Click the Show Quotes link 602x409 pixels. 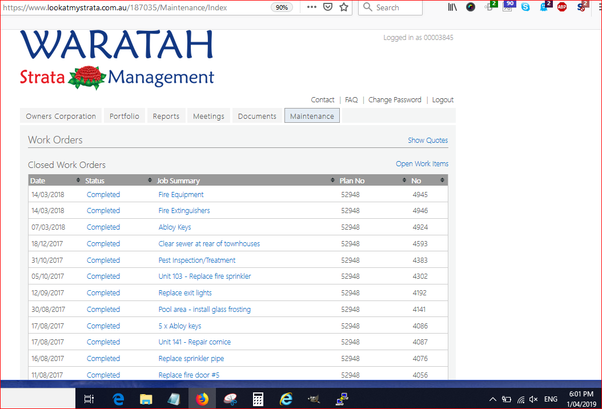click(x=428, y=140)
